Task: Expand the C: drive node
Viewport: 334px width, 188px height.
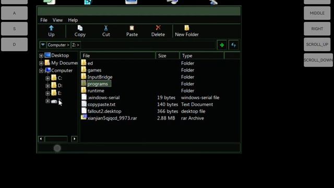Action: 47,78
